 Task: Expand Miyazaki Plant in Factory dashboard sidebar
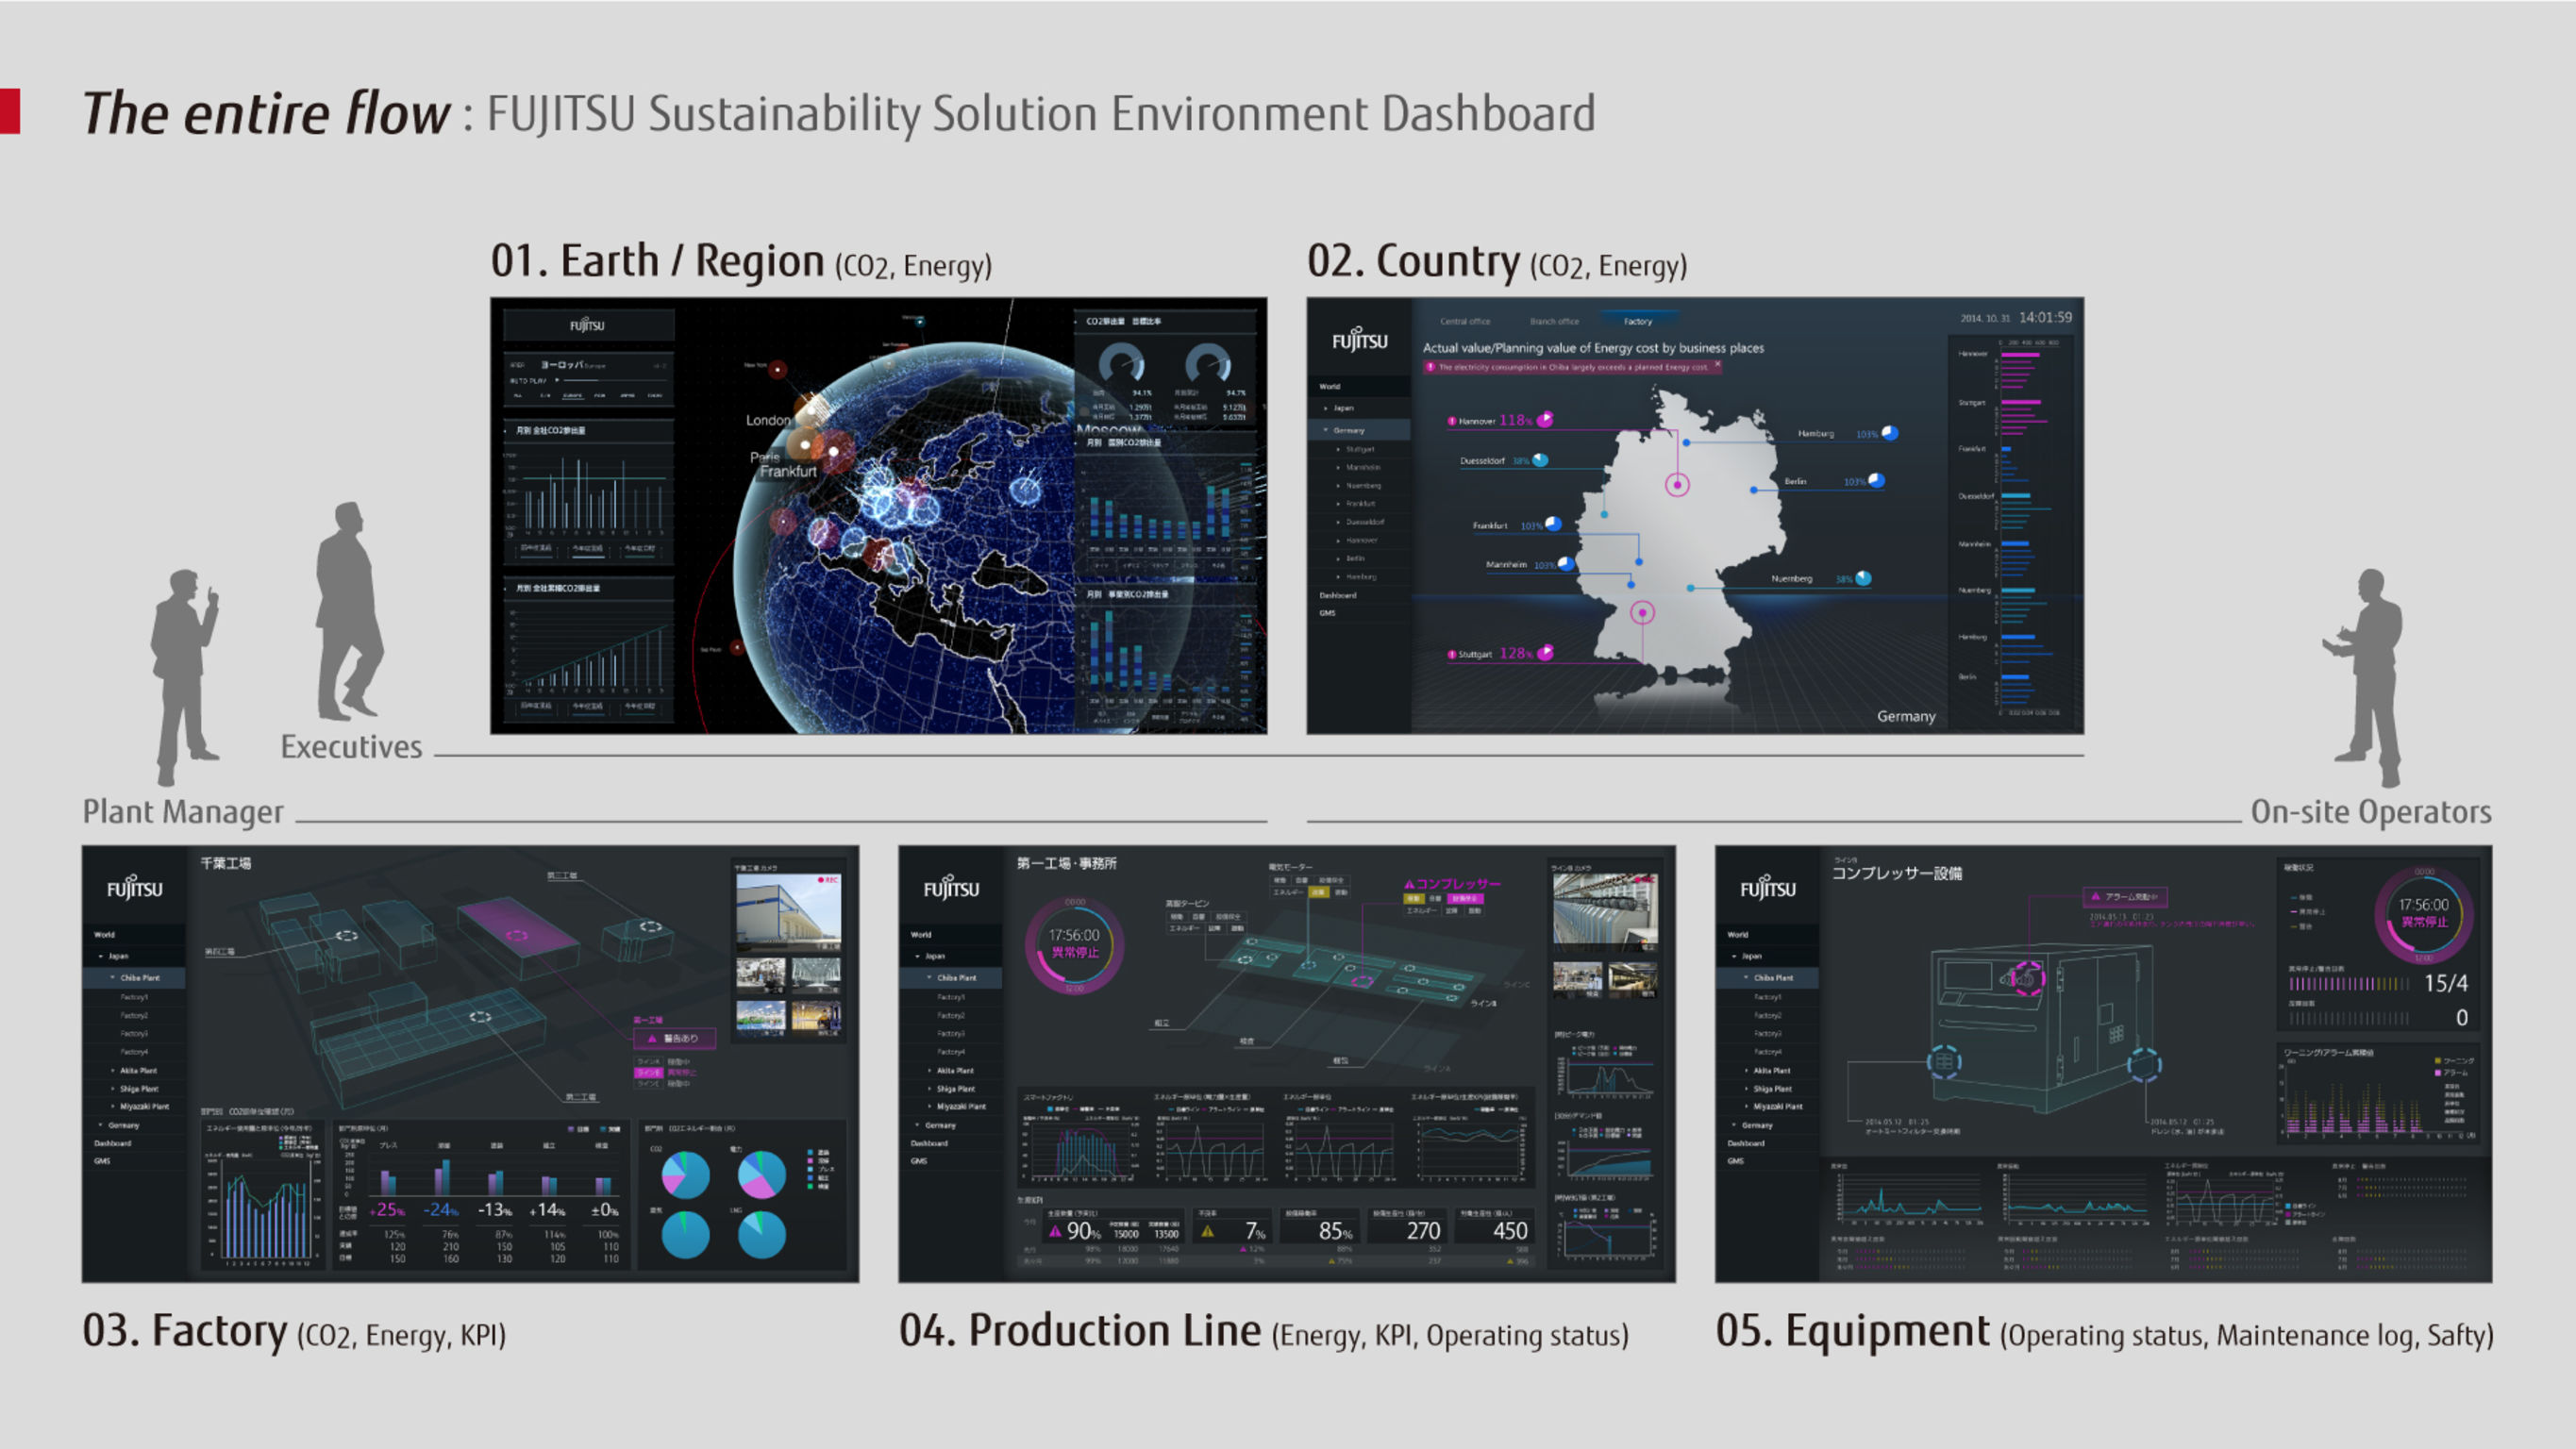pos(113,1106)
